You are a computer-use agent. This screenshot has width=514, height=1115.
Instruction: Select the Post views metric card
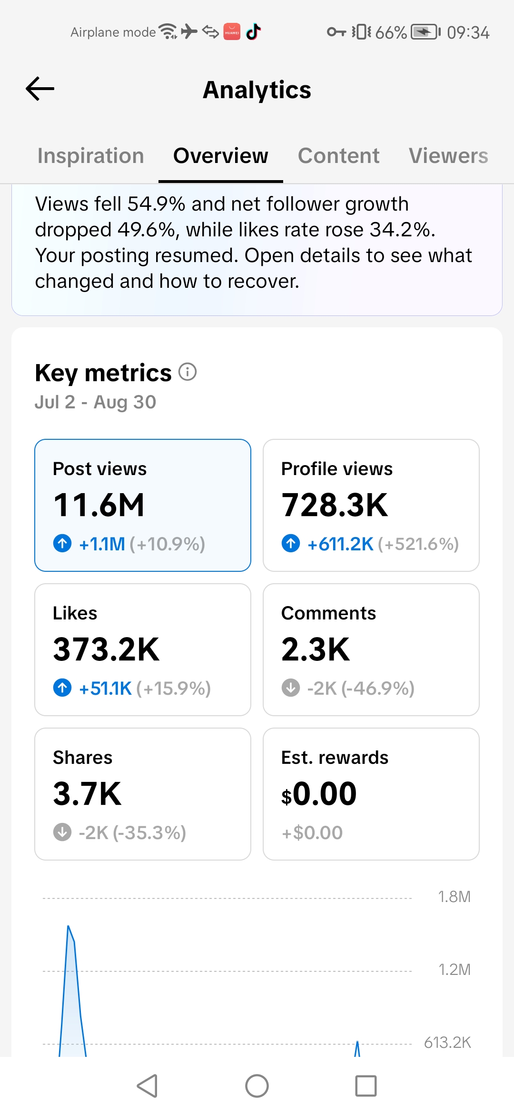coord(143,505)
